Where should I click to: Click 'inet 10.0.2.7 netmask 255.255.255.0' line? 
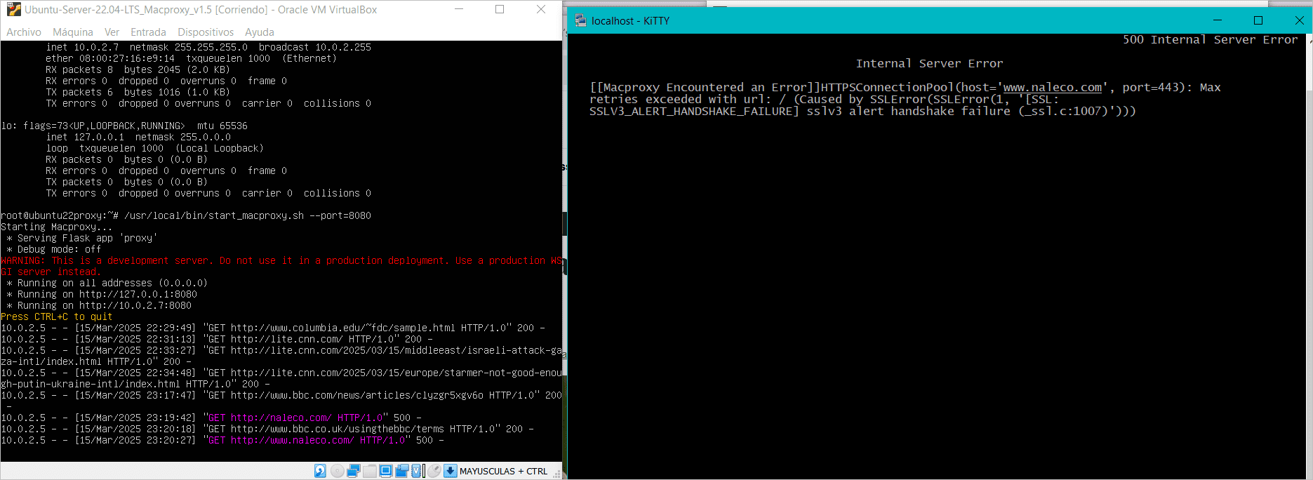coord(208,47)
